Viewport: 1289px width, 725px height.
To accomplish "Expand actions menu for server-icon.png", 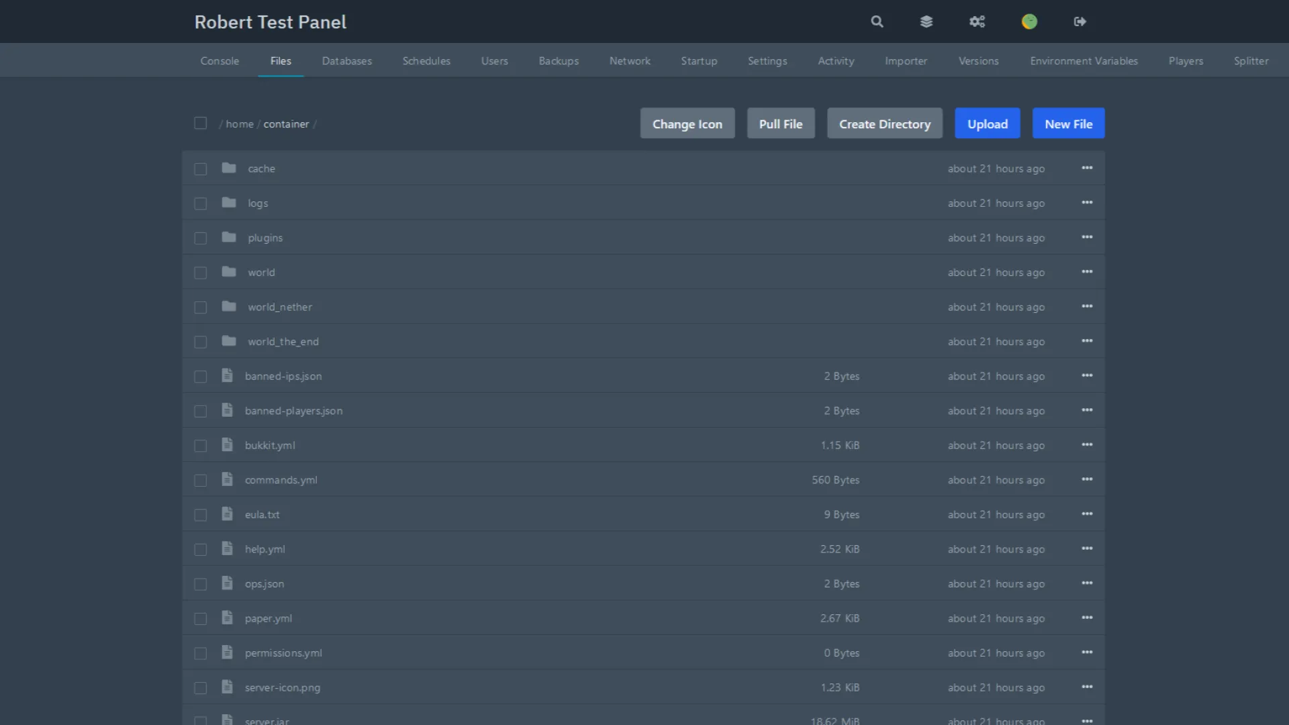I will pos(1087,687).
